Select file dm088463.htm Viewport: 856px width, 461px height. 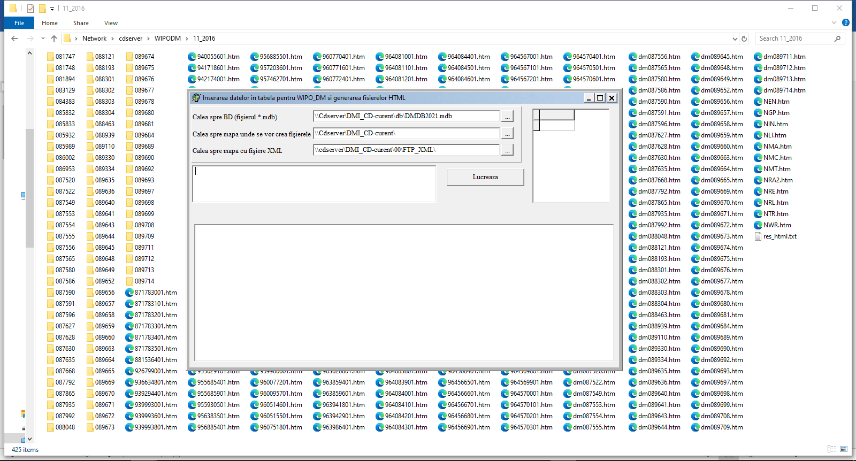point(654,315)
